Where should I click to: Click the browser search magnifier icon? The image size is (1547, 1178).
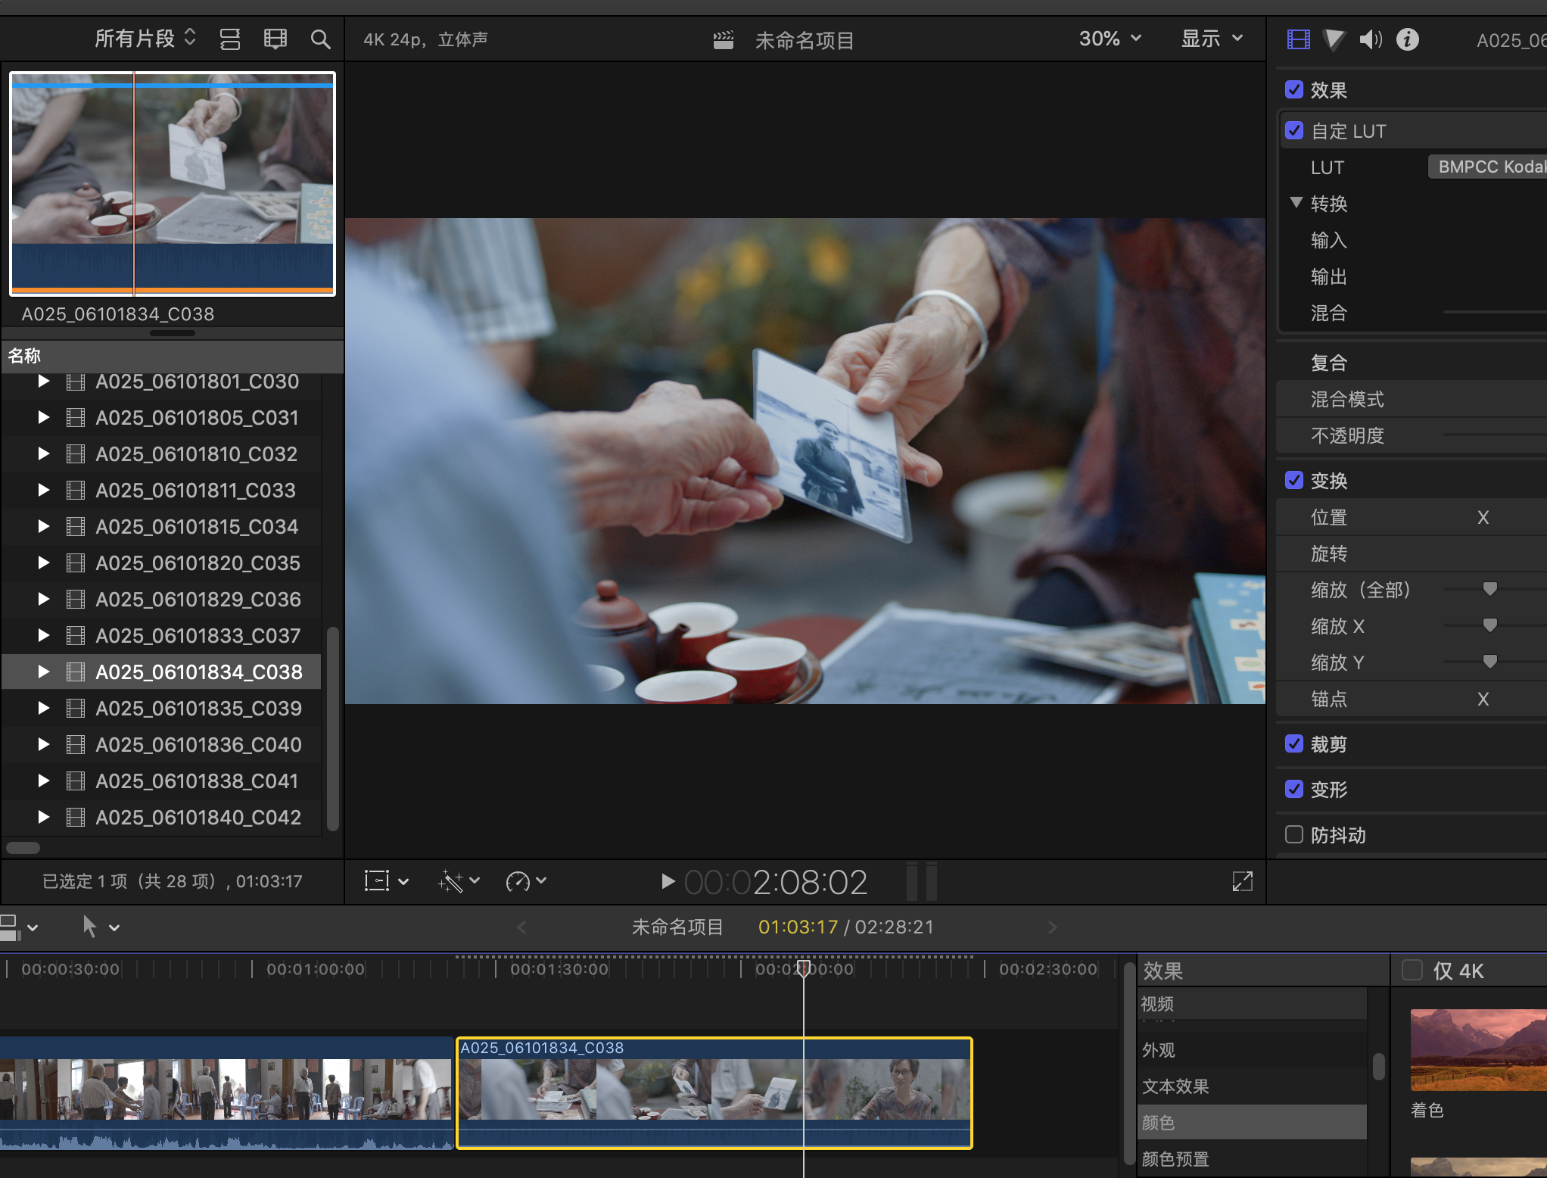coord(320,39)
